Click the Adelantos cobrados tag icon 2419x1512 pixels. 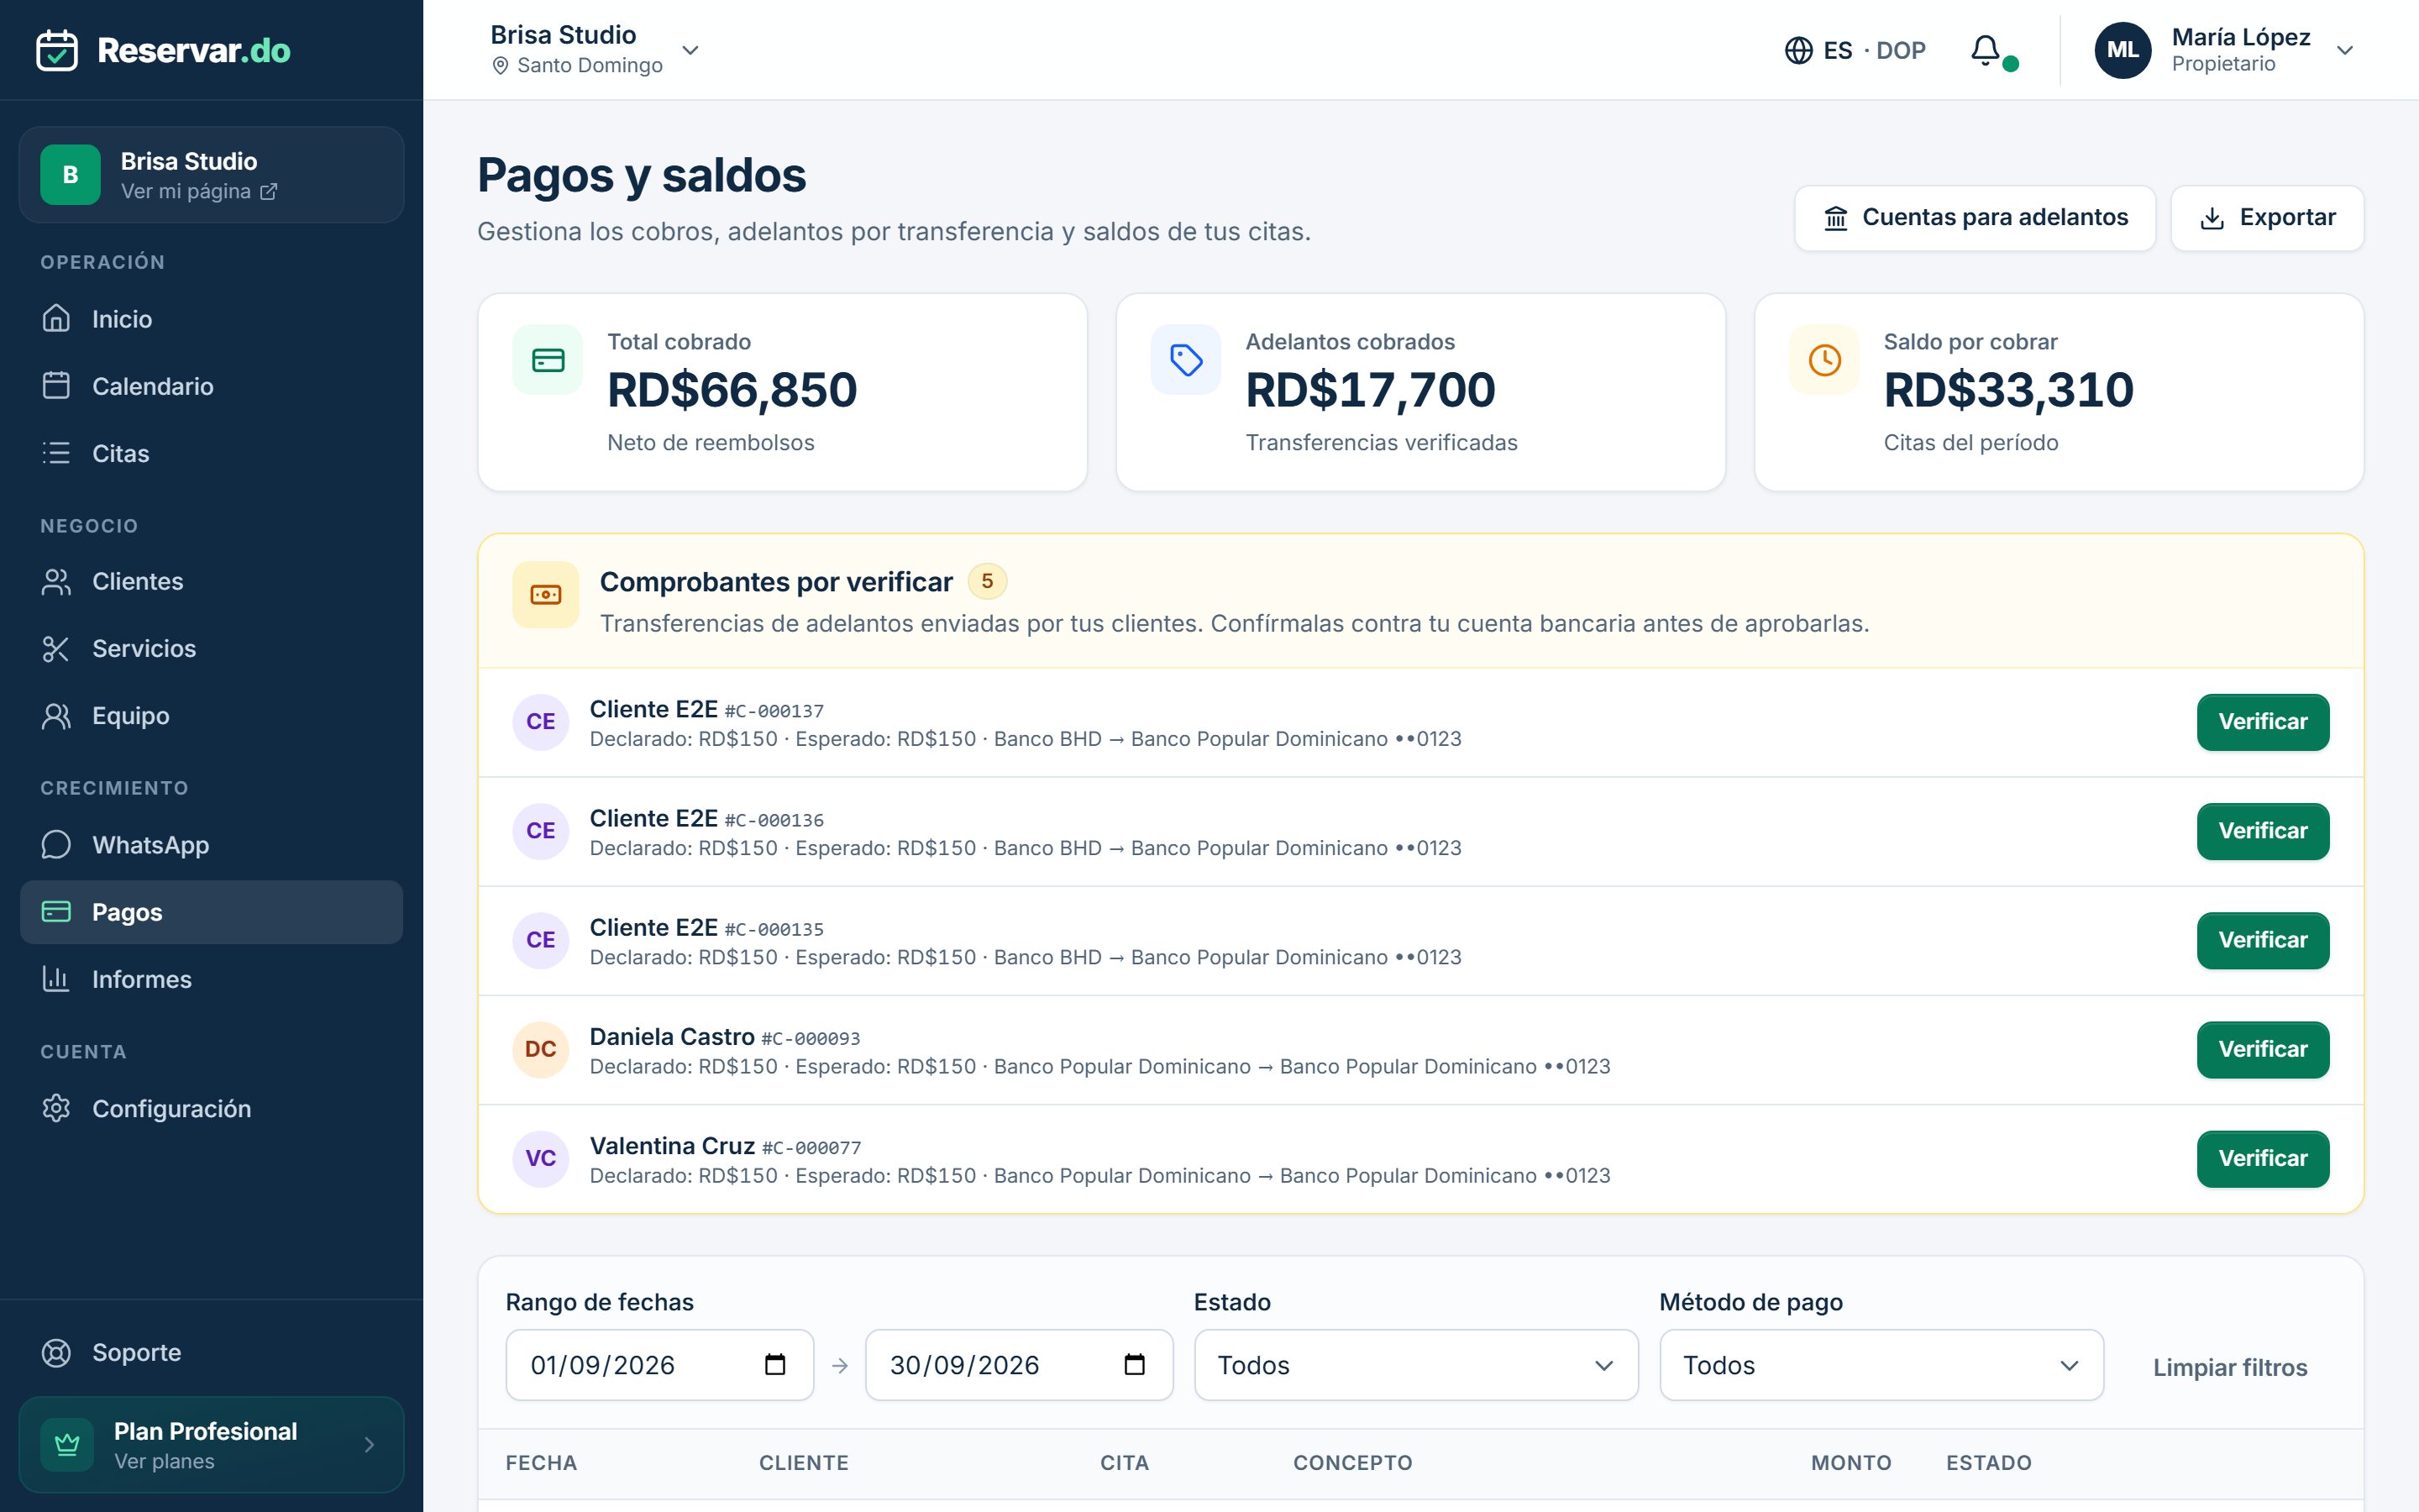coord(1185,360)
